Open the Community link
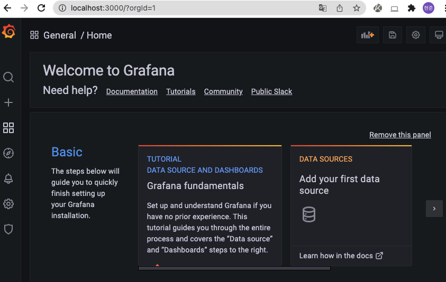 tap(223, 91)
